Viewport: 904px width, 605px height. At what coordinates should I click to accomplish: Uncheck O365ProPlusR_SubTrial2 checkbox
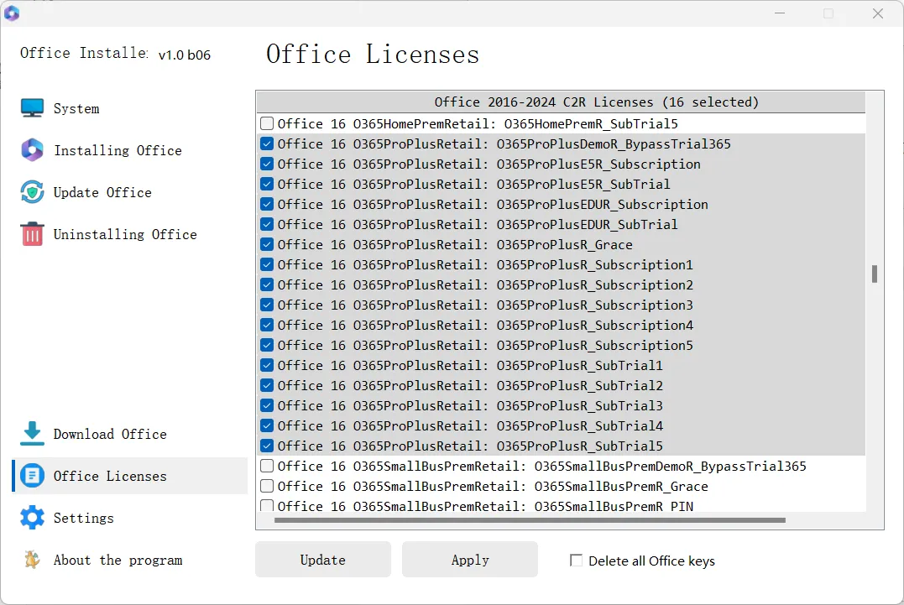[x=267, y=385]
